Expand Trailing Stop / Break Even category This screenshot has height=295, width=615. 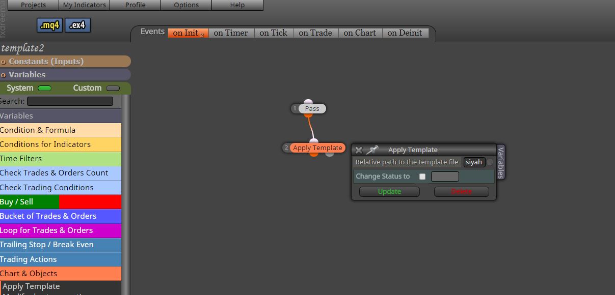61,245
